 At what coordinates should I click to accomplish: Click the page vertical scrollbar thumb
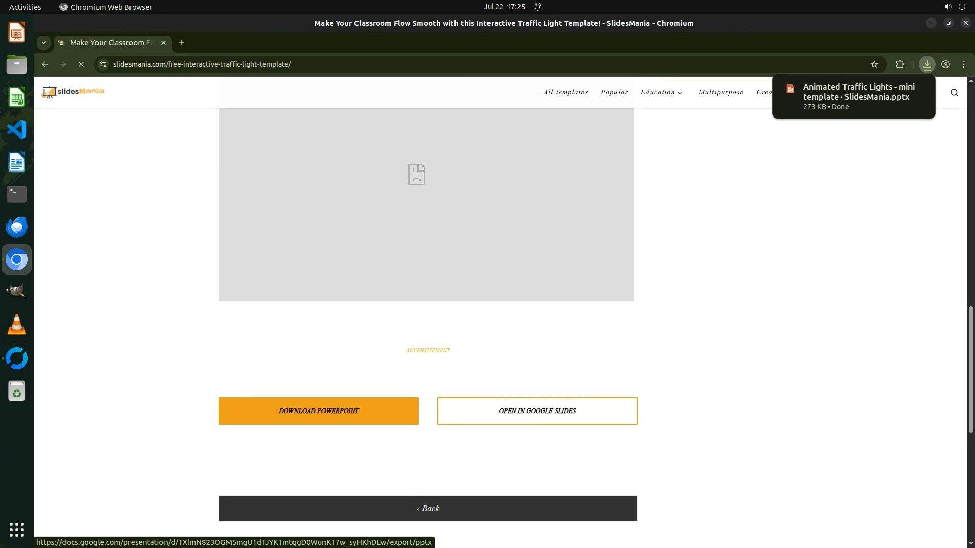click(971, 369)
